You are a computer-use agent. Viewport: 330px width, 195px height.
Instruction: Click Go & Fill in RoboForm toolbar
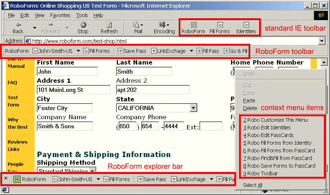click(236, 51)
